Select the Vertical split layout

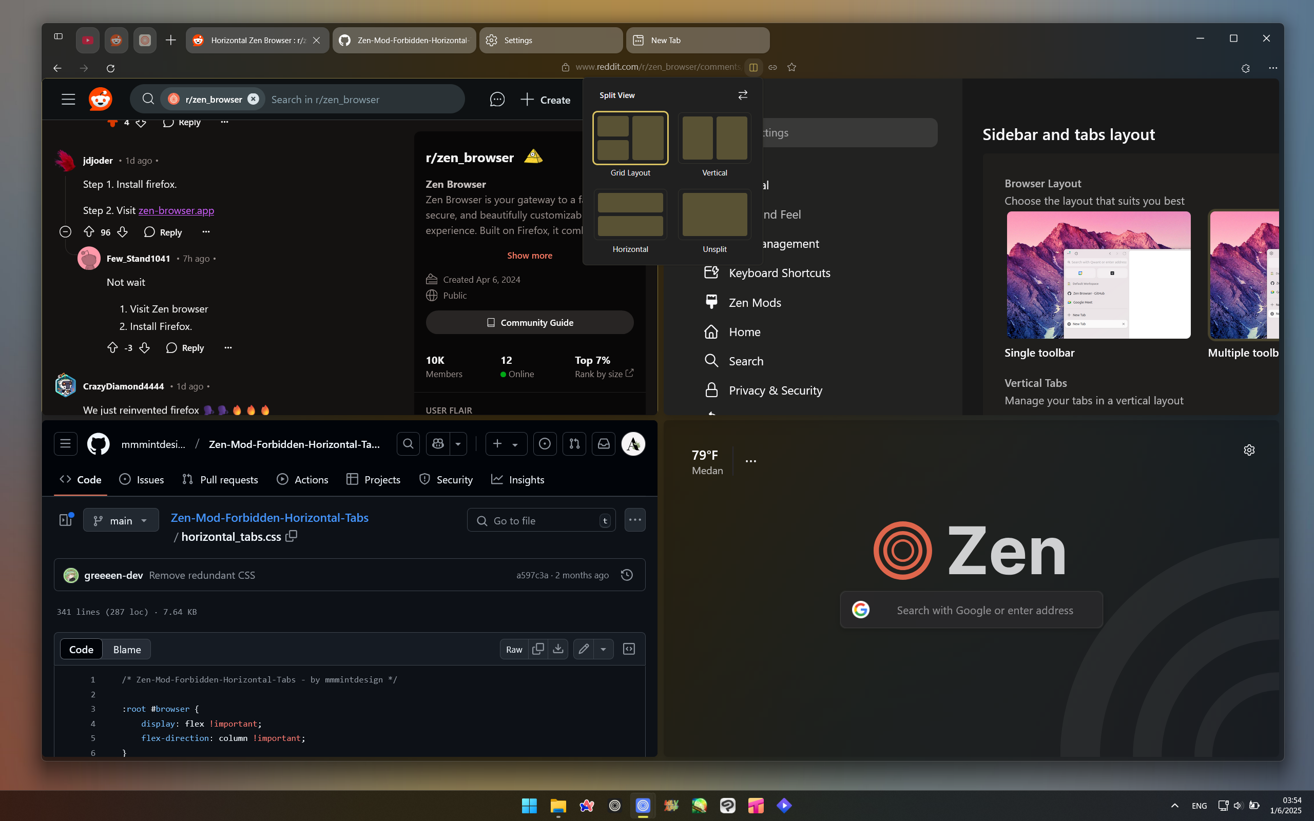click(714, 139)
